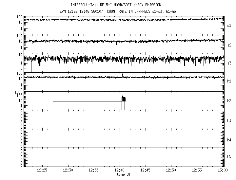Click the h2 channel label
This screenshot has width=236, height=180.
[x=229, y=101]
